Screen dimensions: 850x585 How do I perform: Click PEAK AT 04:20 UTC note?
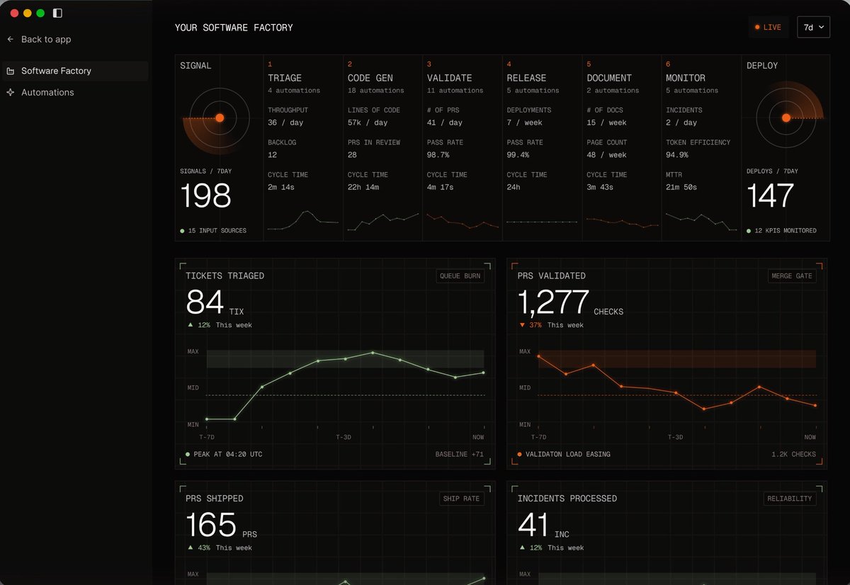click(228, 454)
